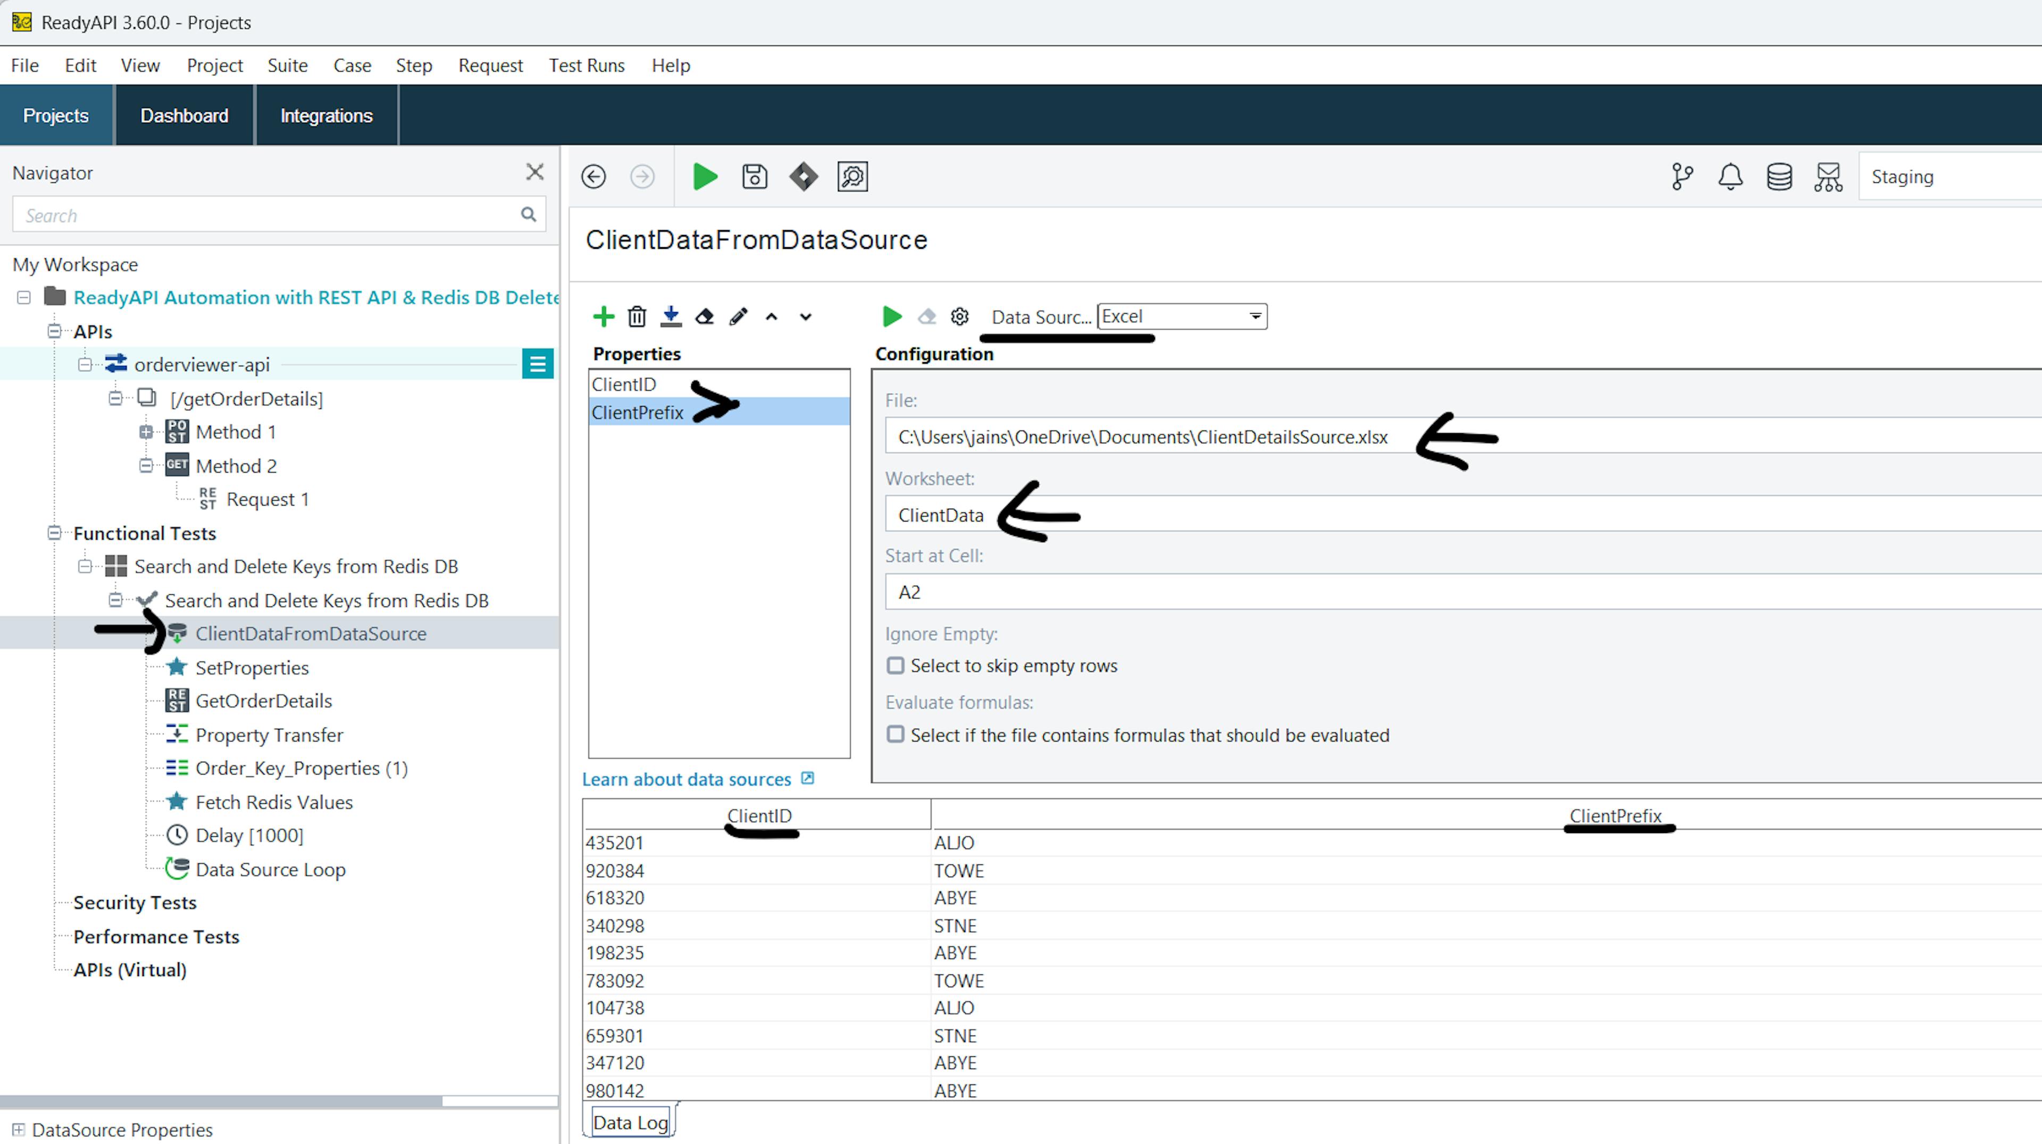Open the Test Runs menu
This screenshot has height=1144, width=2042.
click(x=586, y=66)
